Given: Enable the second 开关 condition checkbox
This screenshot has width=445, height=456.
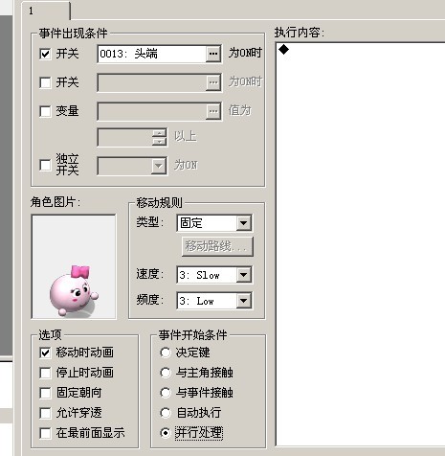Looking at the screenshot, I should [x=45, y=82].
